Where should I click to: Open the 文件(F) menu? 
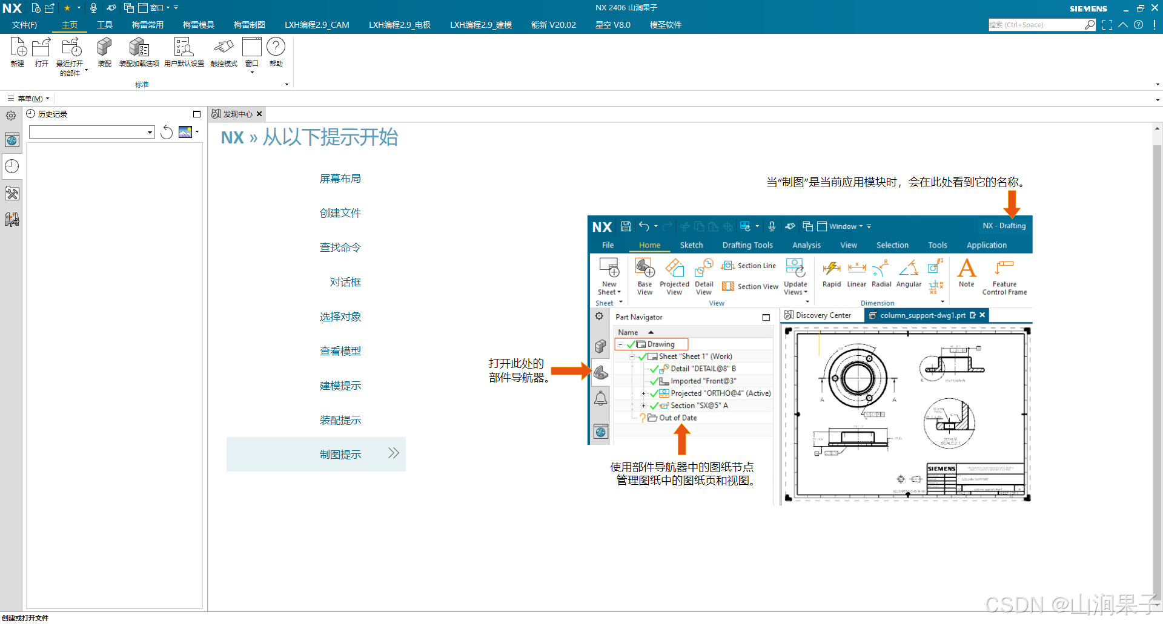click(x=24, y=25)
